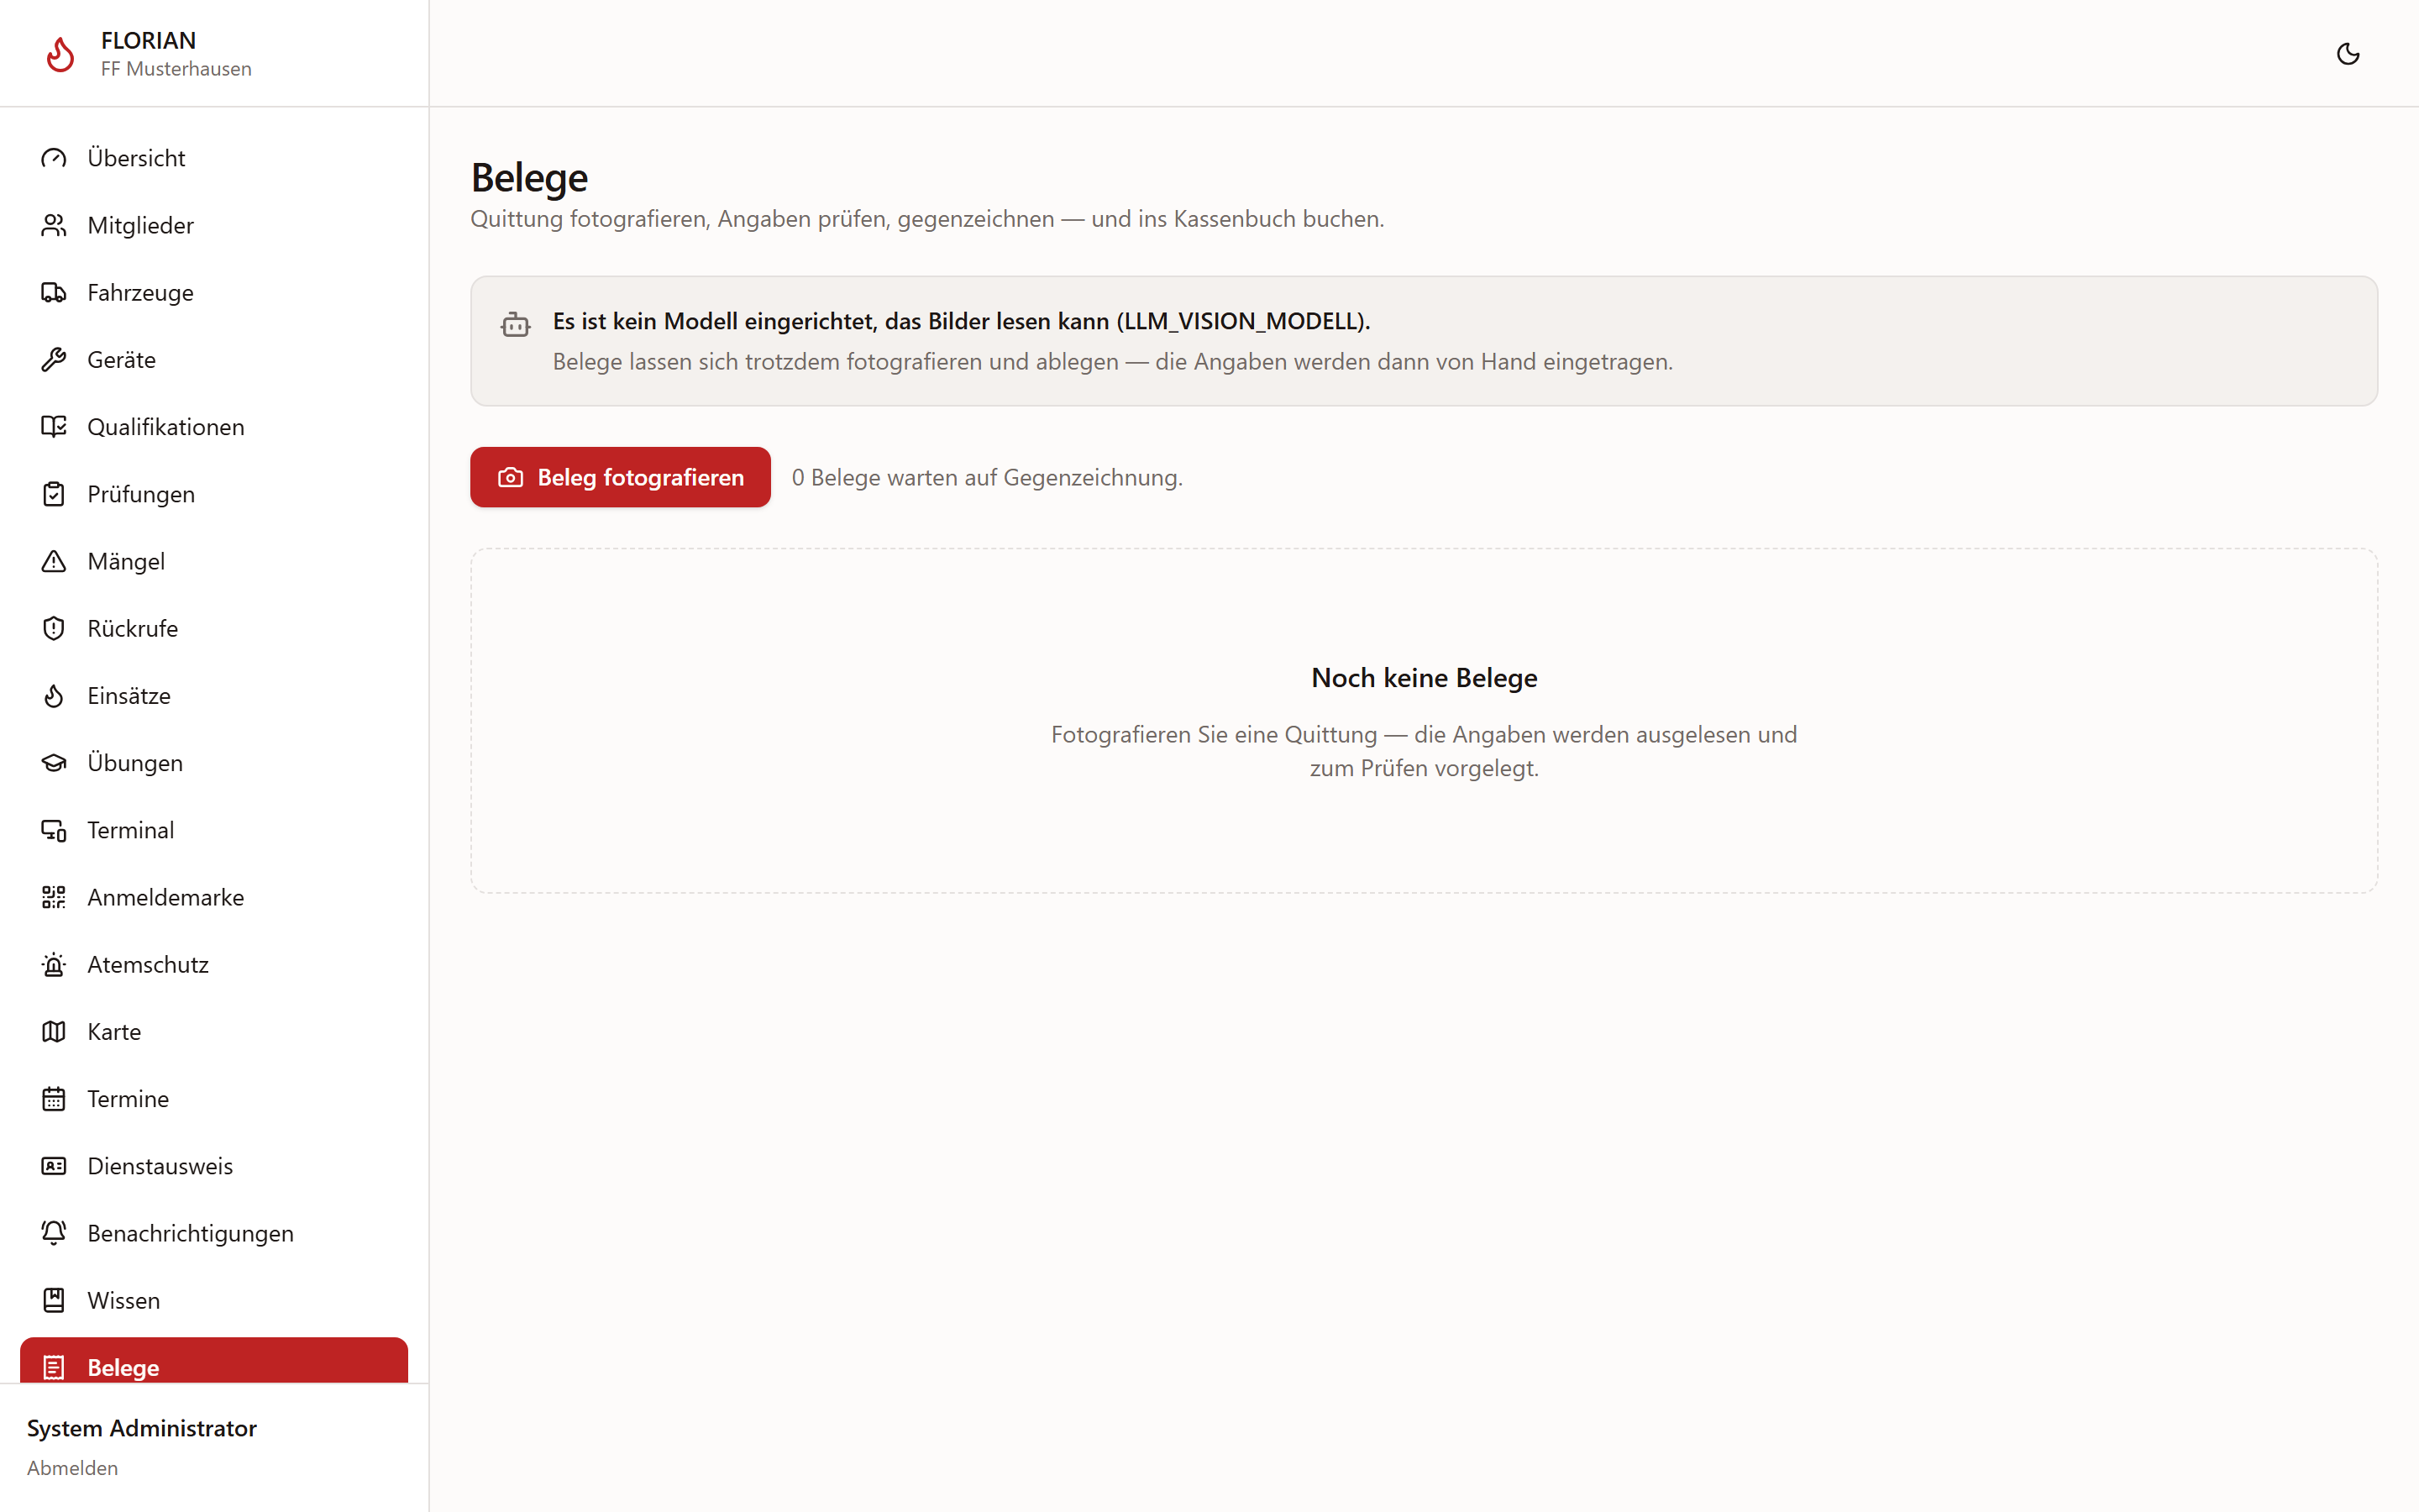Click the 'Belege' page title
The height and width of the screenshot is (1512, 2419).
[x=529, y=178]
